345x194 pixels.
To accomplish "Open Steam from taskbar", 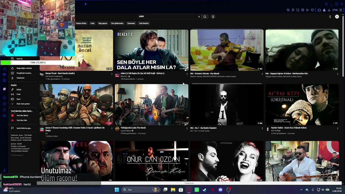I will pyautogui.click(x=205, y=190).
